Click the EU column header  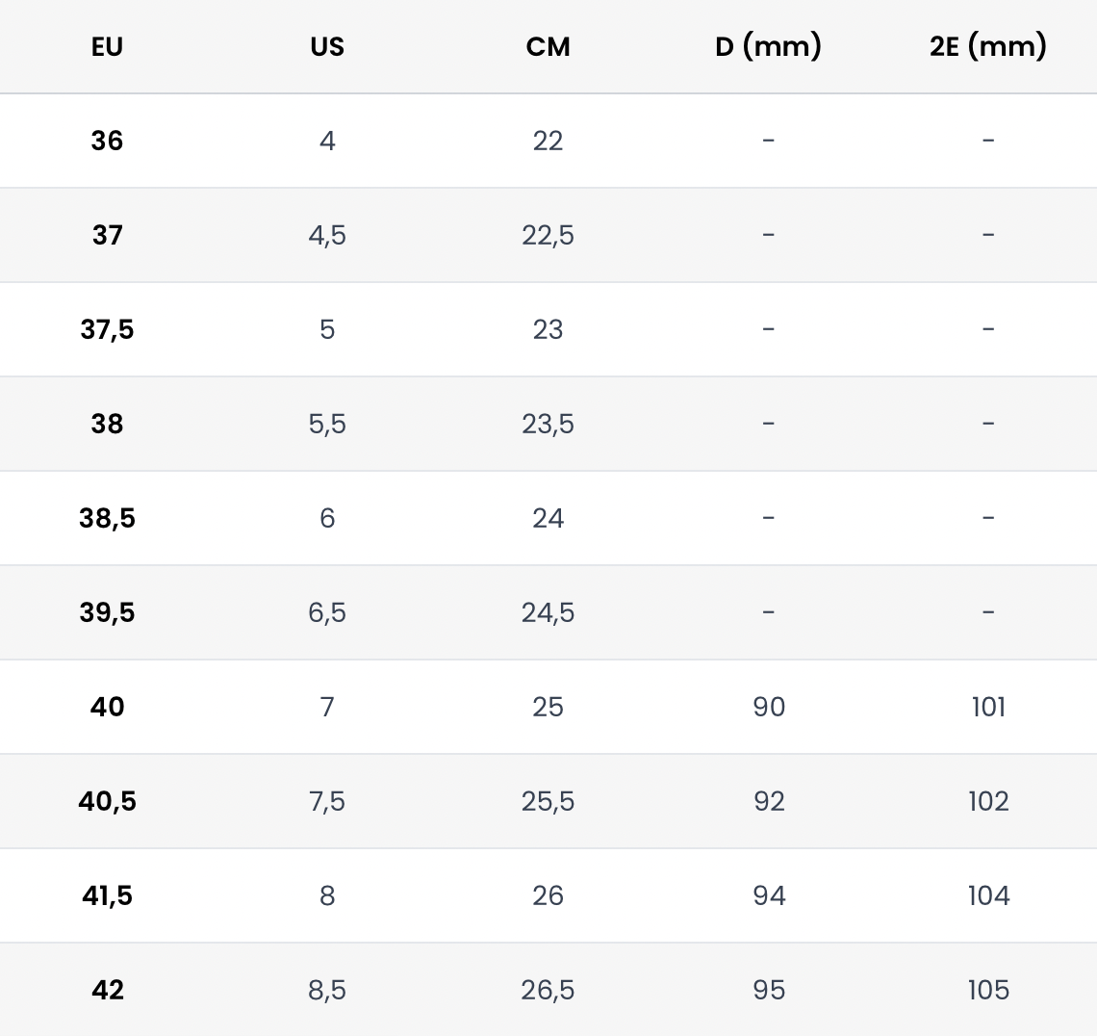click(107, 46)
